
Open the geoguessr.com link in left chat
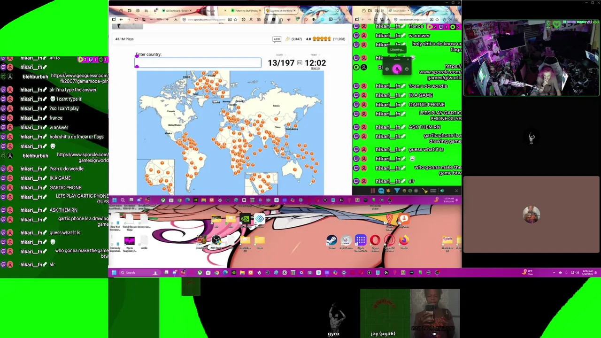tap(79, 78)
